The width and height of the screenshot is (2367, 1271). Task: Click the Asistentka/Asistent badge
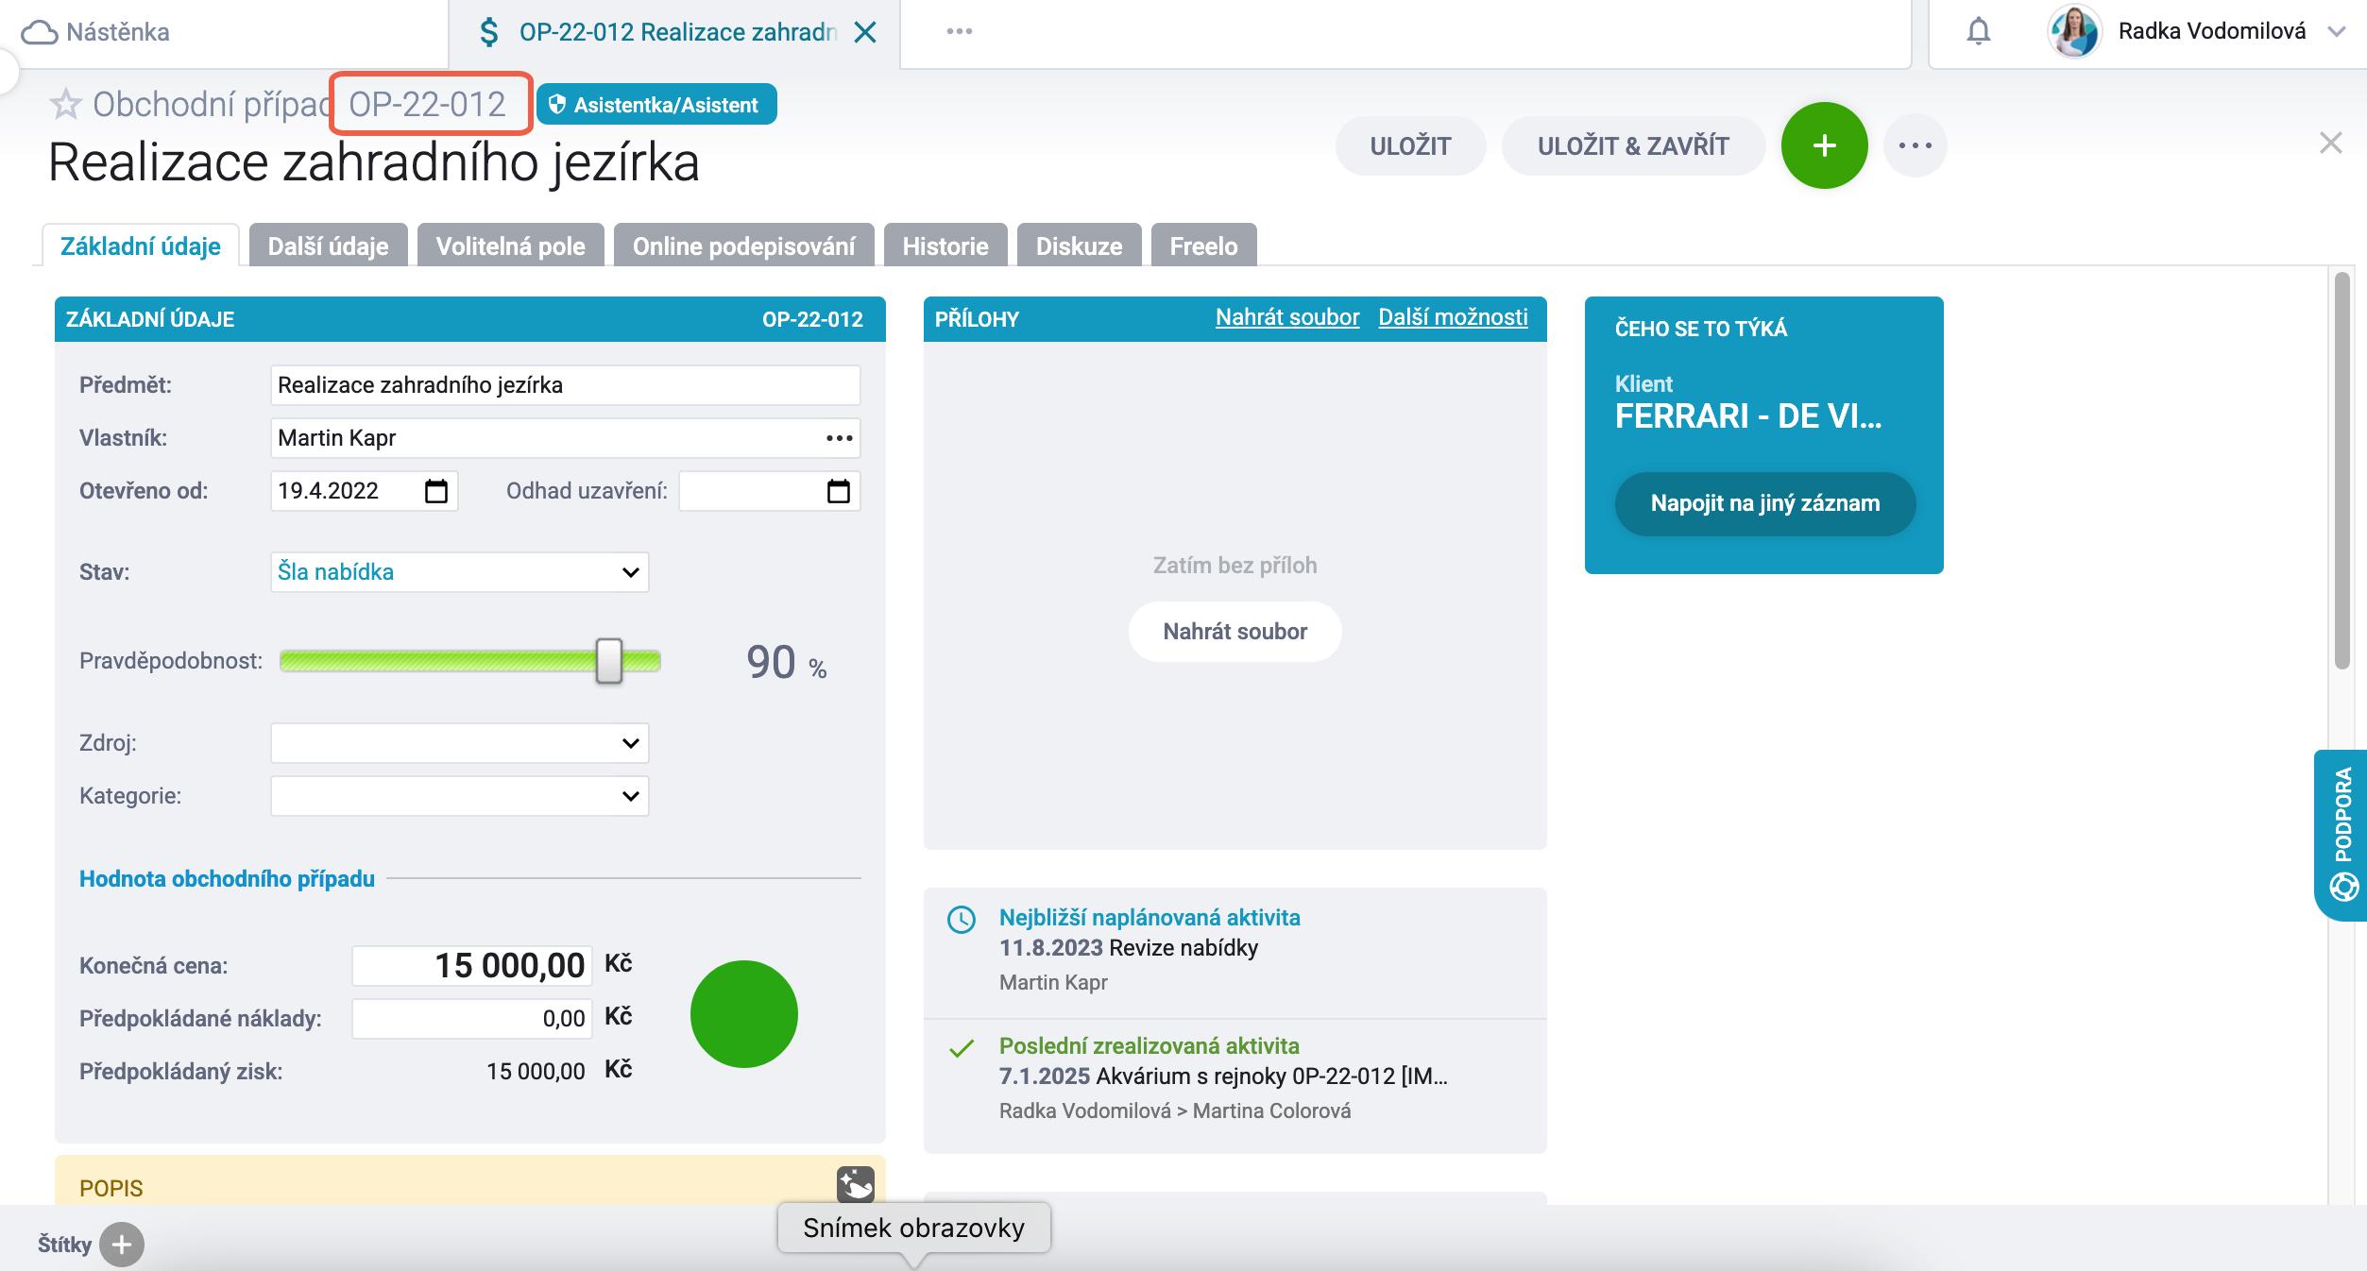[656, 104]
